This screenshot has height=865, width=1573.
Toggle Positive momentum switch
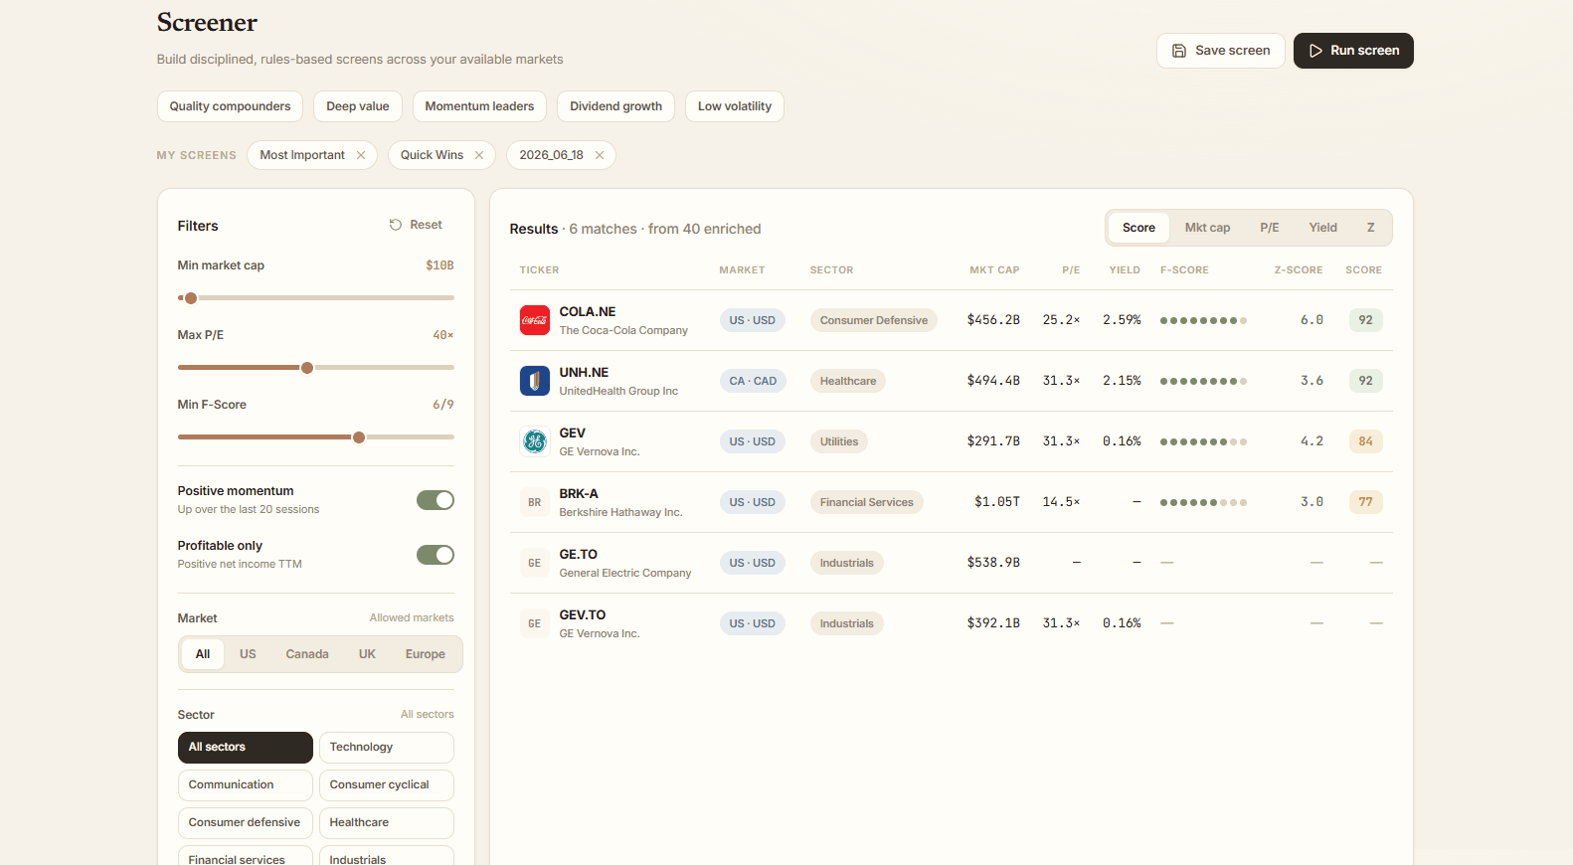point(436,500)
